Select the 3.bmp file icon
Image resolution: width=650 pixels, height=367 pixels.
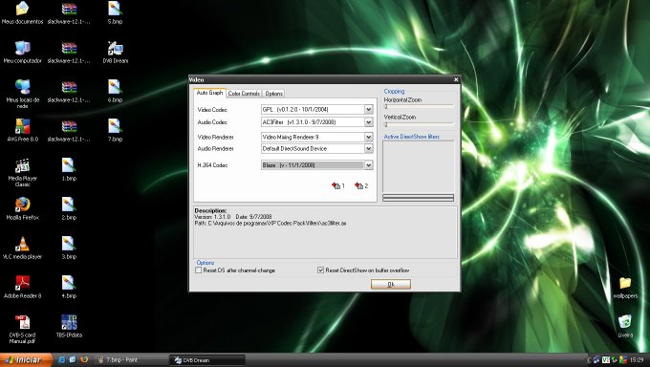pyautogui.click(x=69, y=248)
